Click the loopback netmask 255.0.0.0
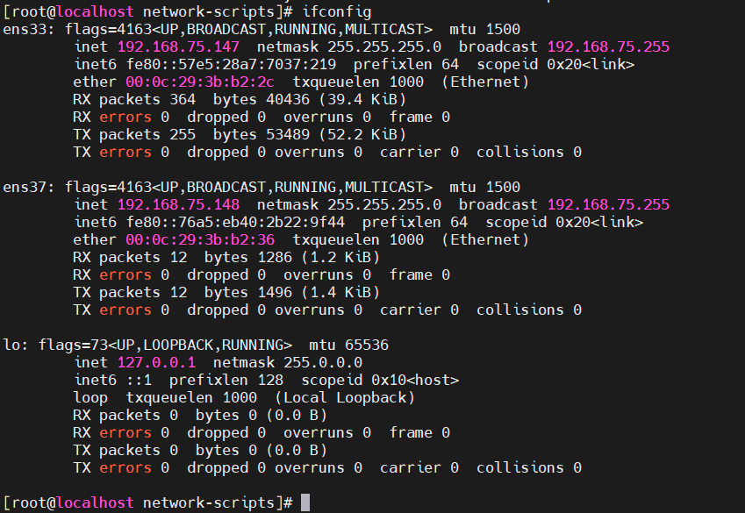The height and width of the screenshot is (513, 745). coord(323,362)
